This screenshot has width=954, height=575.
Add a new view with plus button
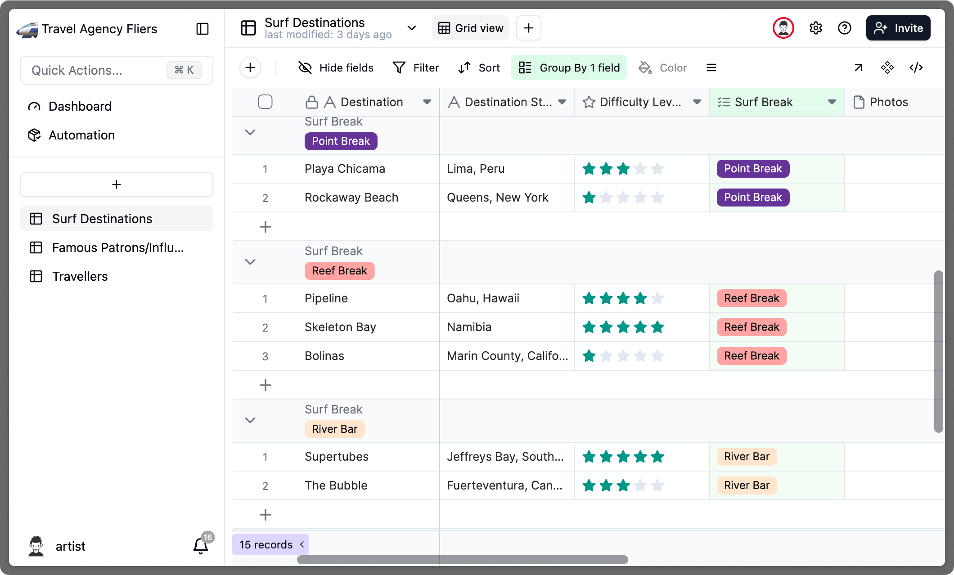[529, 28]
